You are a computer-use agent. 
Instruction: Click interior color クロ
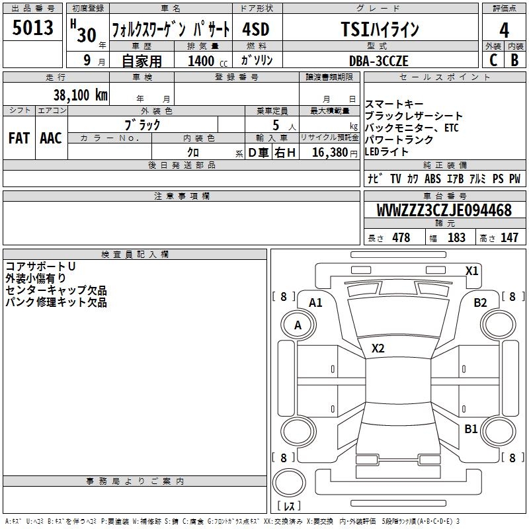[x=193, y=152]
